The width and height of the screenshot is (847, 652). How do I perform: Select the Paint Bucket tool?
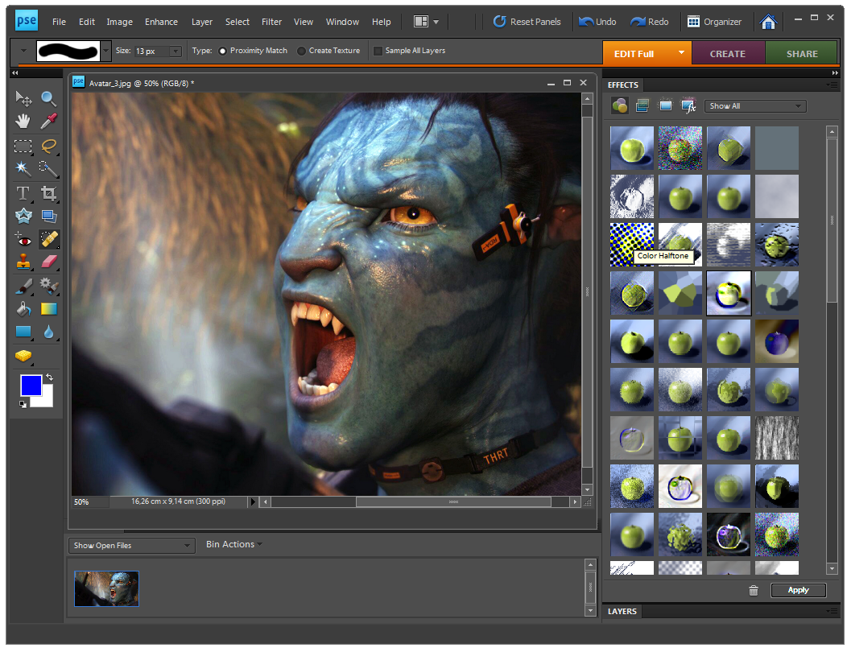23,309
